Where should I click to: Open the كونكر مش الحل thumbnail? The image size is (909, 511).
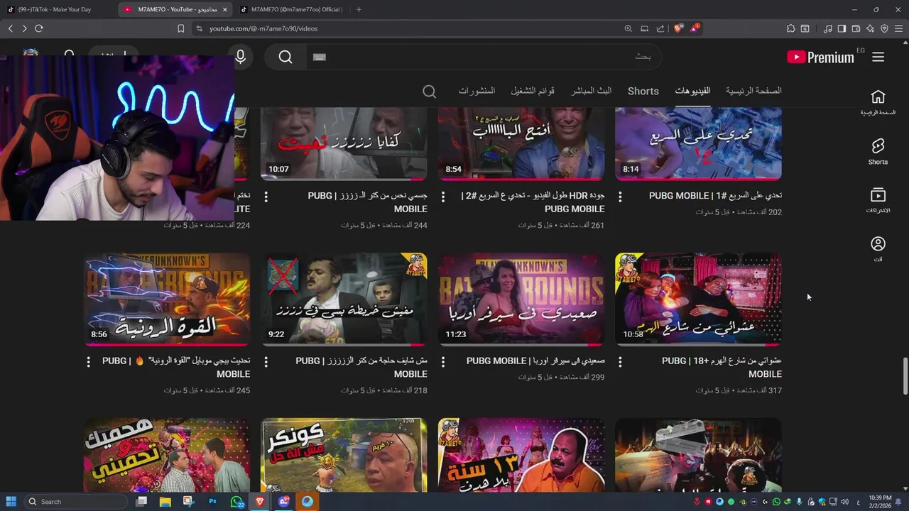pos(344,455)
